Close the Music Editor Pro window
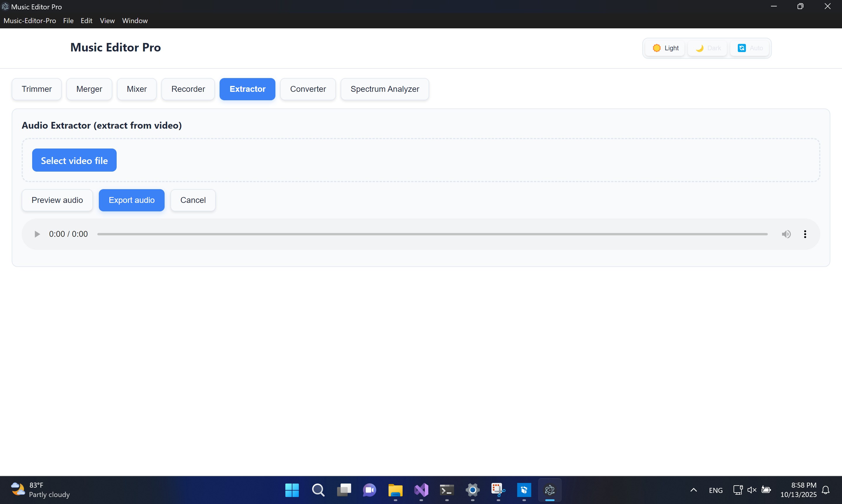Screen dimensions: 842x504 pos(828,6)
